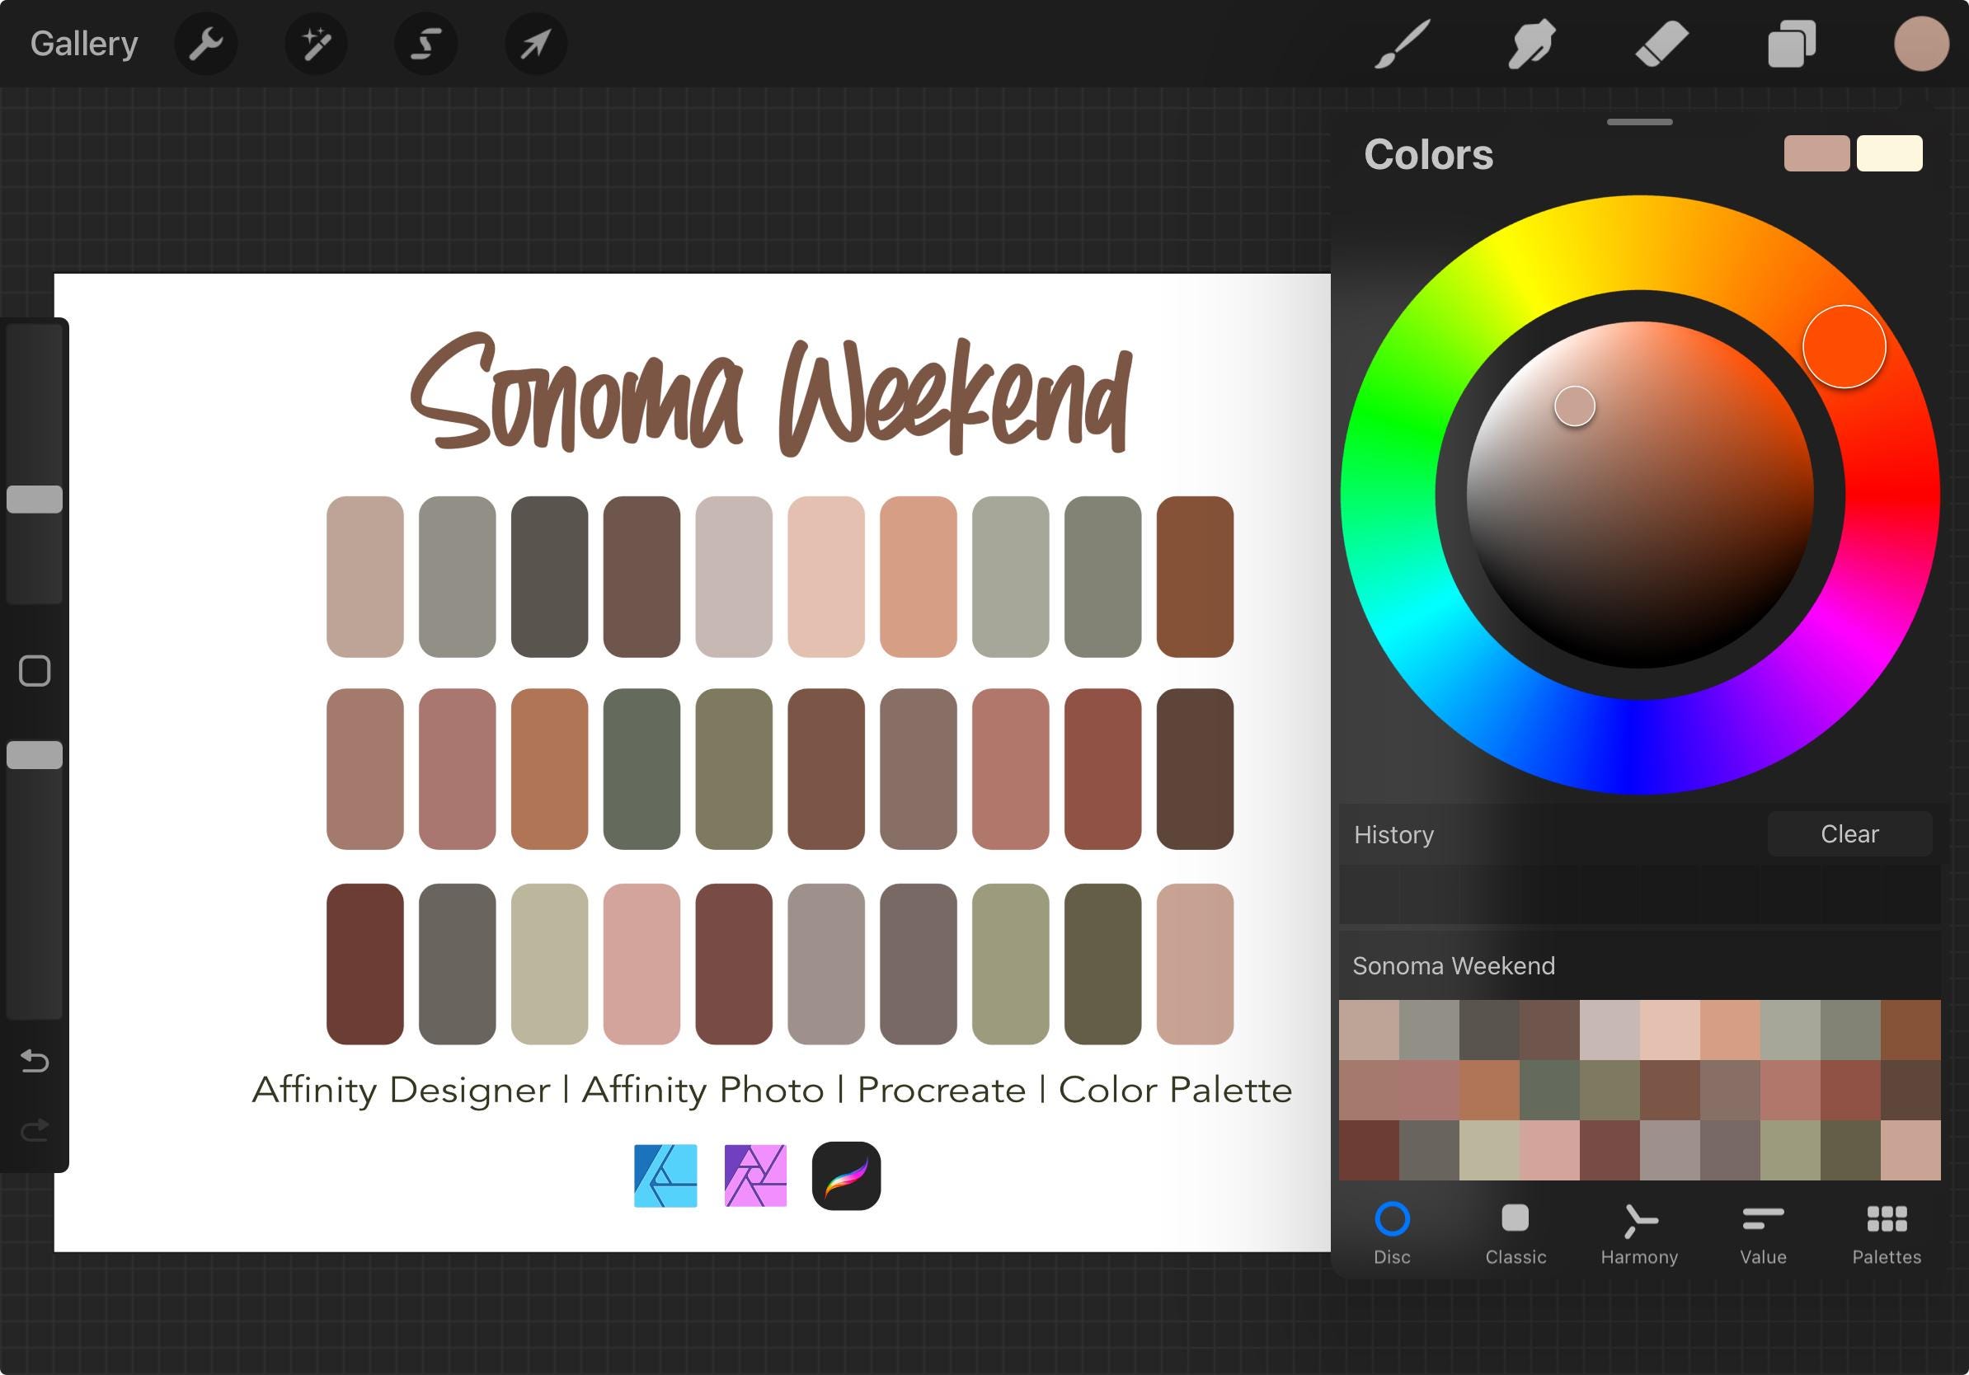Clear the color History

tap(1849, 834)
